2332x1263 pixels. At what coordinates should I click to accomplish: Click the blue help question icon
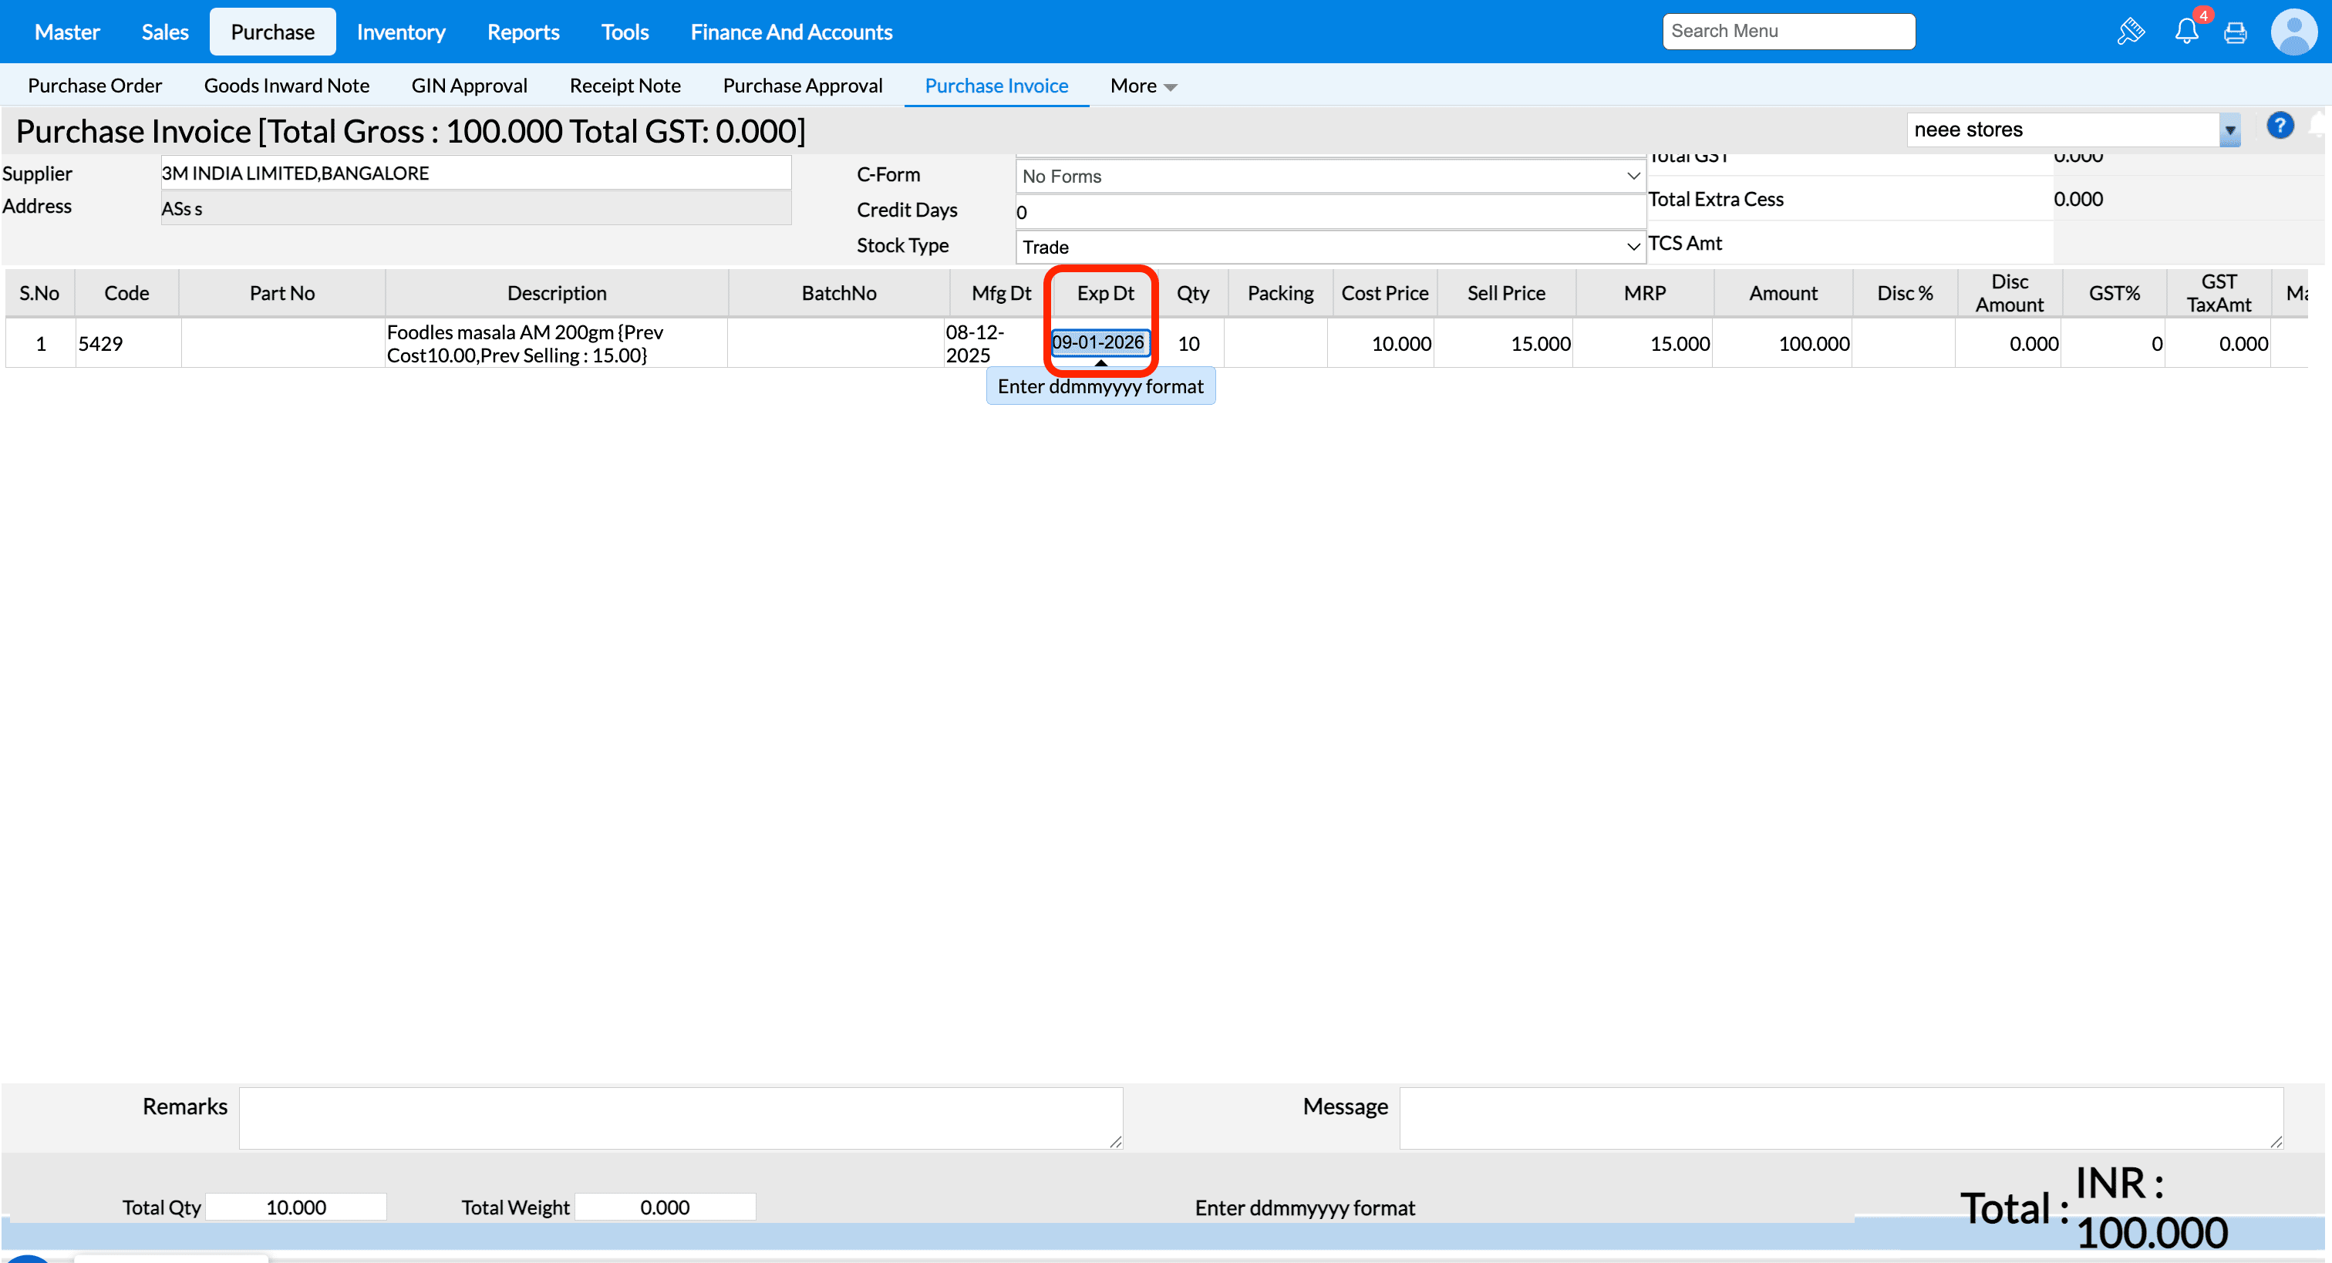[x=2280, y=126]
